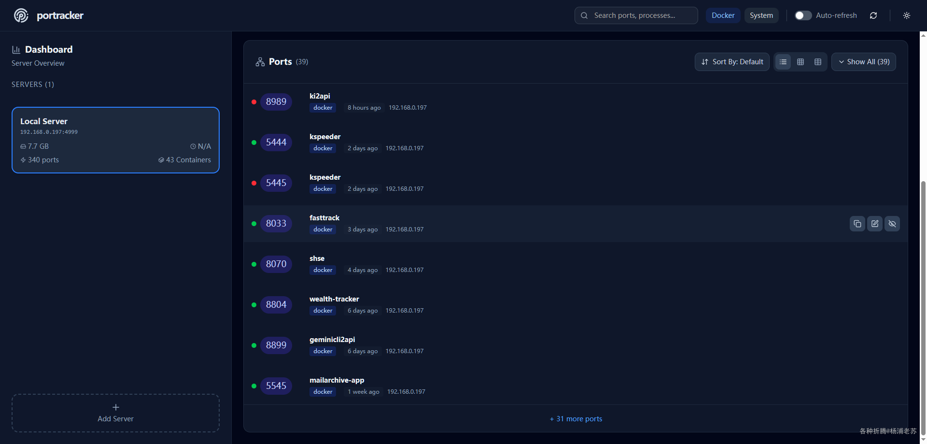Click the portracker logo icon
This screenshot has width=927, height=444.
[21, 15]
